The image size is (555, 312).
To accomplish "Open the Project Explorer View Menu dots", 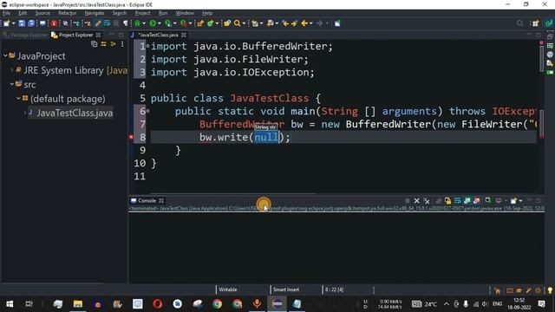I will point(122,44).
